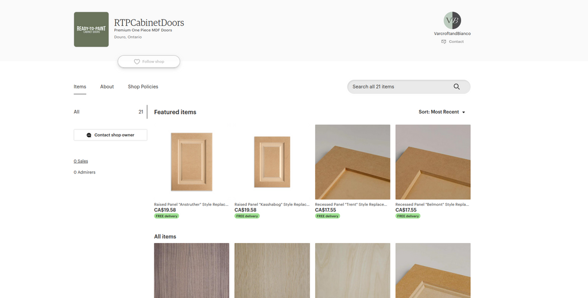Open the About tab
Viewport: 588px width, 298px height.
pyautogui.click(x=107, y=87)
